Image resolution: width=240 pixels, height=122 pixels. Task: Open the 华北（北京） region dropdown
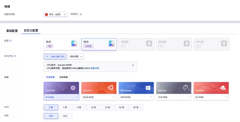(55, 14)
